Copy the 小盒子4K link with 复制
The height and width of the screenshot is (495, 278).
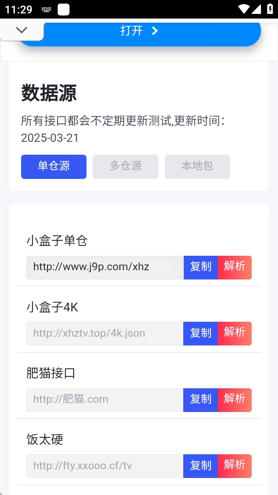coord(200,334)
